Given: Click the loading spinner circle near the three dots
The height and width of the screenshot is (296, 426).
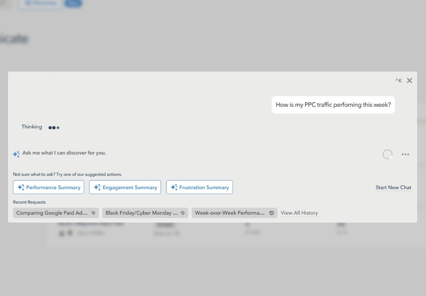Looking at the screenshot, I should pyautogui.click(x=387, y=154).
